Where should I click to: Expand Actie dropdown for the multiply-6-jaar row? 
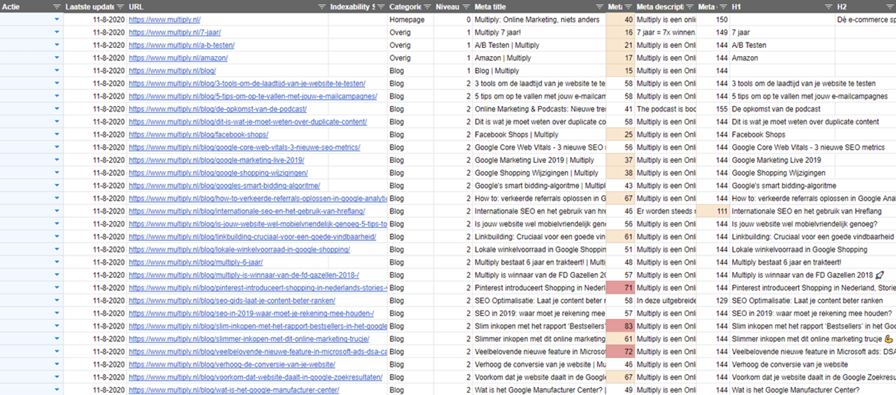click(56, 263)
